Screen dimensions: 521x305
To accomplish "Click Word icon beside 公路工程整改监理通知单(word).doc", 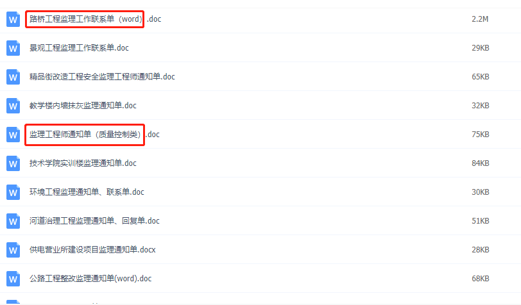I will [13, 279].
